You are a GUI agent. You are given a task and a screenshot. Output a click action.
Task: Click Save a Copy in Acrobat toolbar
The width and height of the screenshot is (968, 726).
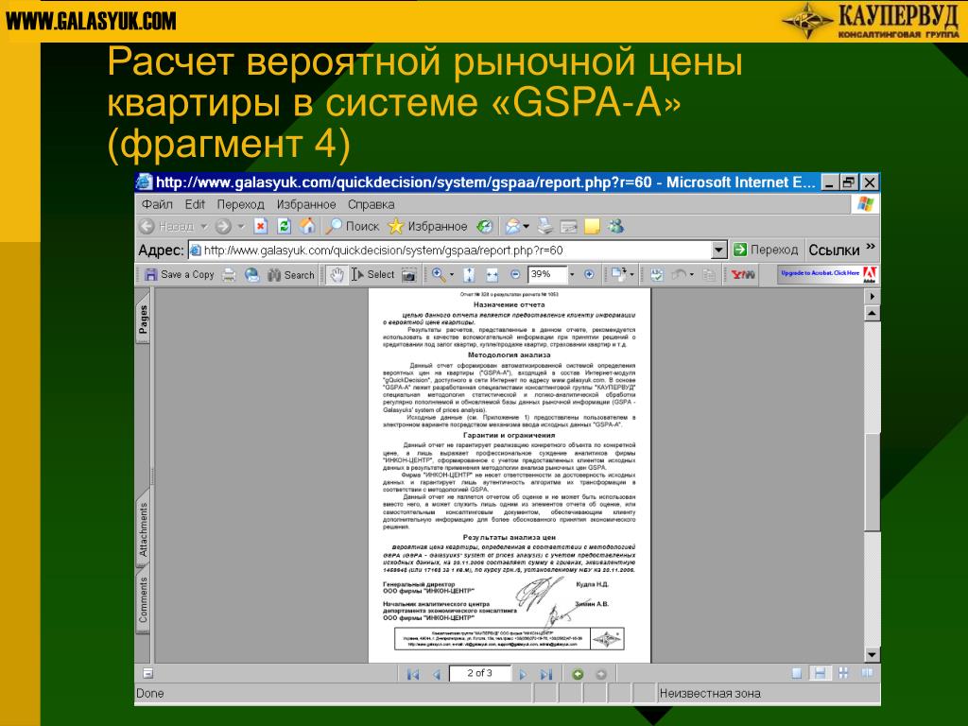tap(179, 275)
